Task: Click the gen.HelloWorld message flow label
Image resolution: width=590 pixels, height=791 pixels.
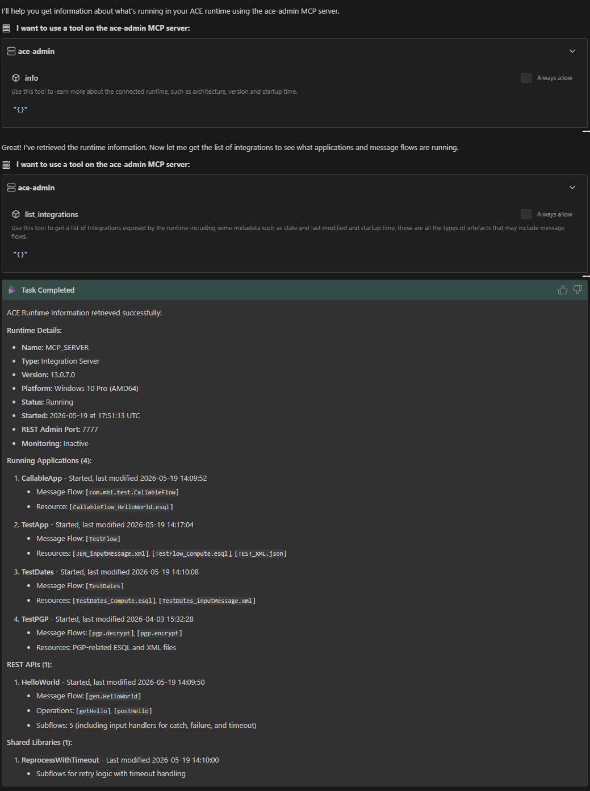Action: 114,696
